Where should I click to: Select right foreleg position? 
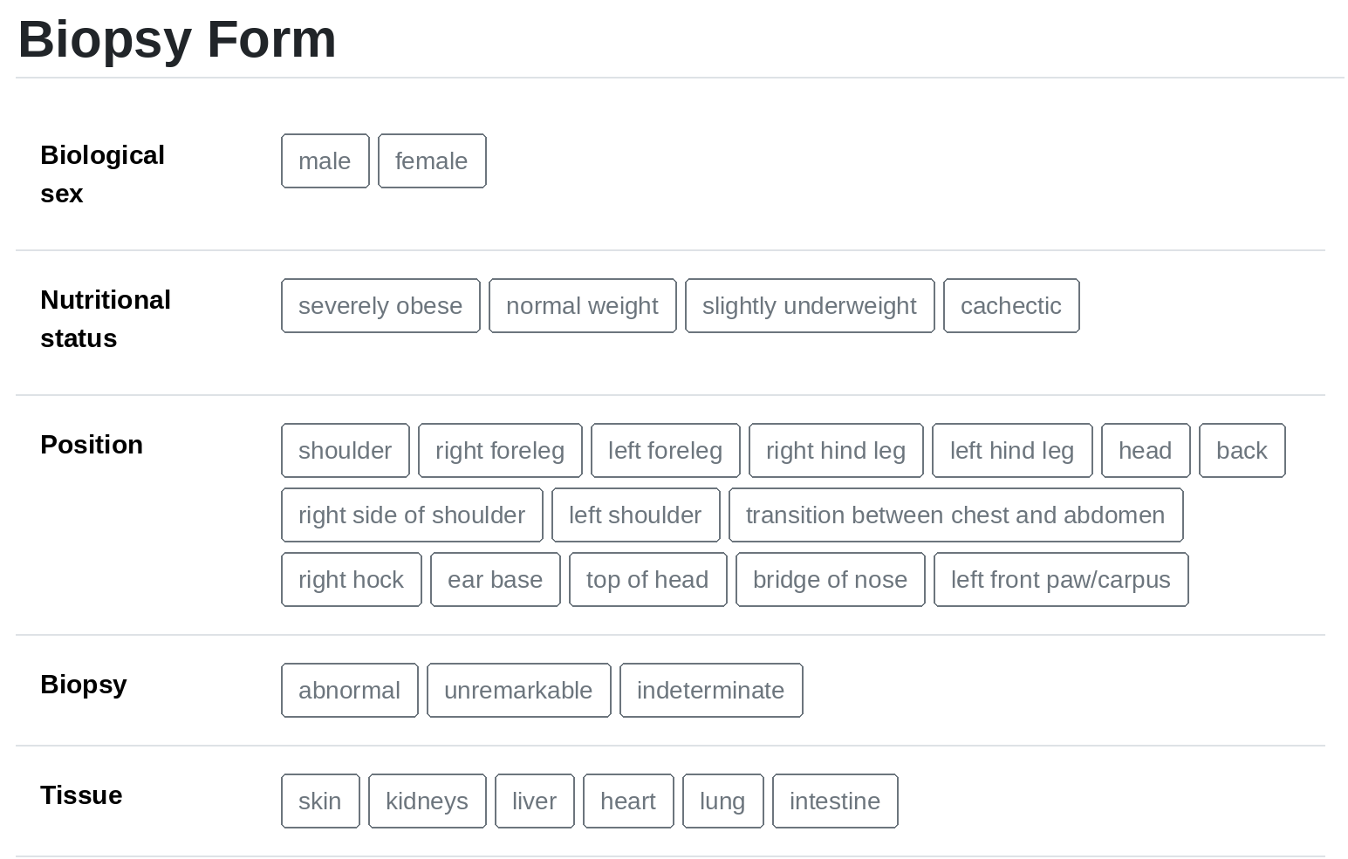500,451
